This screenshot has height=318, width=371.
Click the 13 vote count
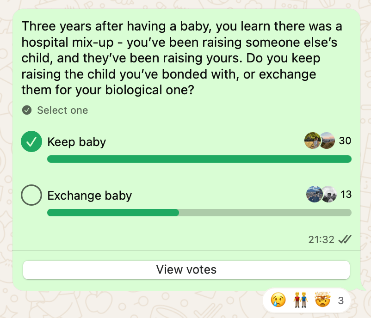point(346,195)
